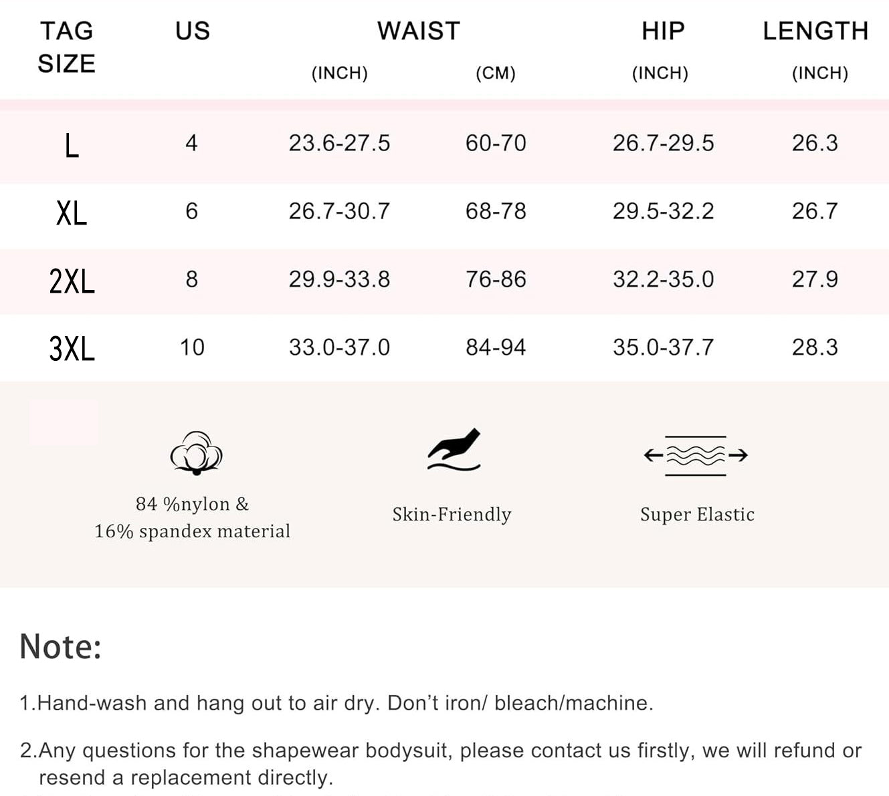Screen dimensions: 889x796
Task: Click waist CM value 68-78
Action: [x=496, y=211]
